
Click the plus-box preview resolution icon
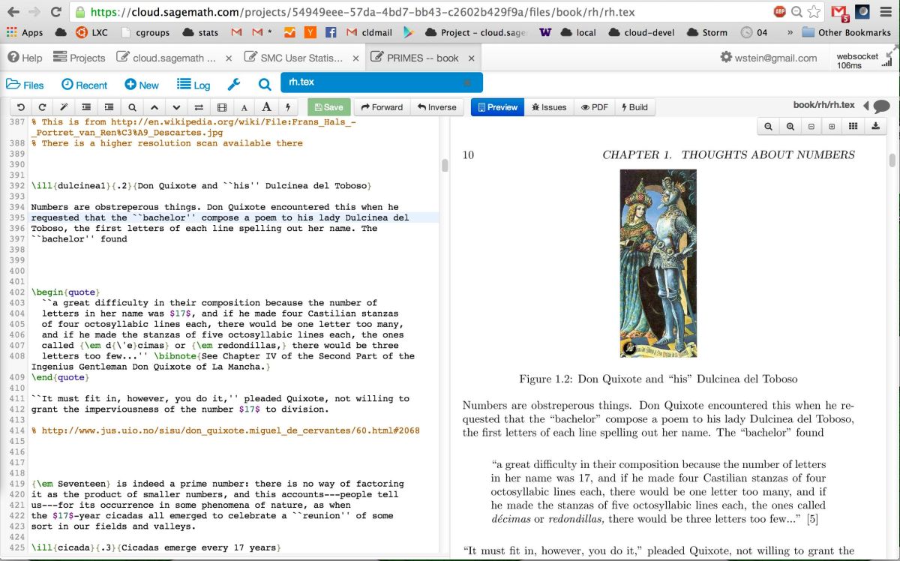[832, 127]
